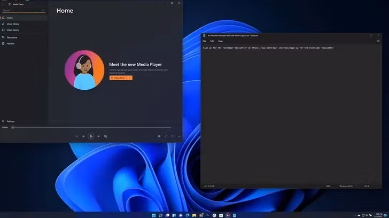Screen dimensions: 389x218
Task: Open Video library in Media Player
Action: pyautogui.click(x=24, y=30)
